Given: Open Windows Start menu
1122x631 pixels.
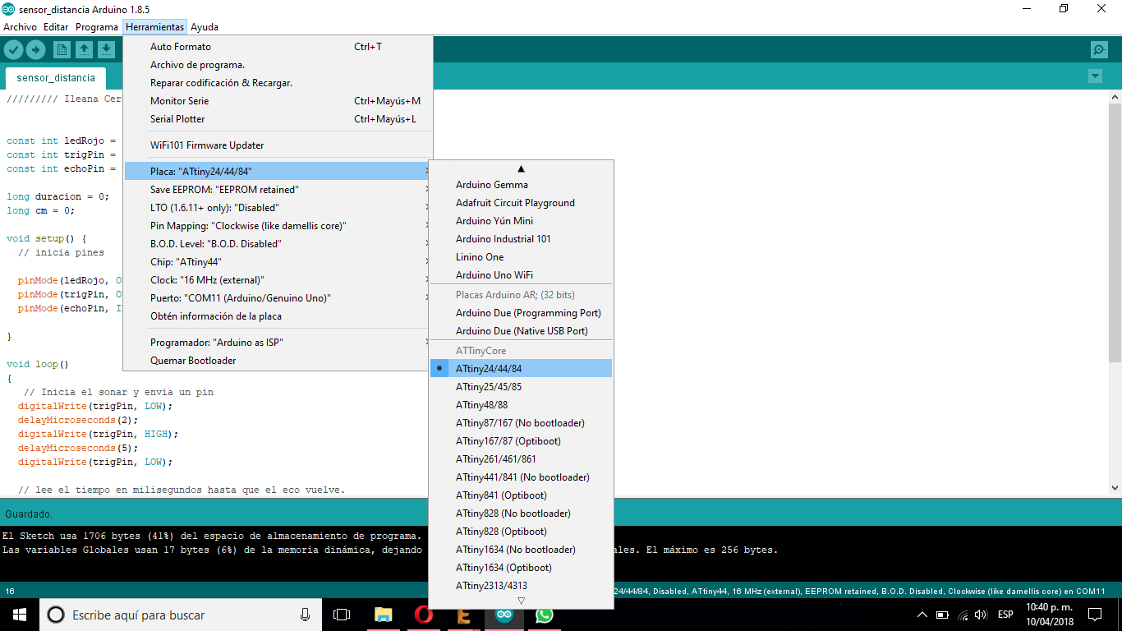Looking at the screenshot, I should point(20,615).
